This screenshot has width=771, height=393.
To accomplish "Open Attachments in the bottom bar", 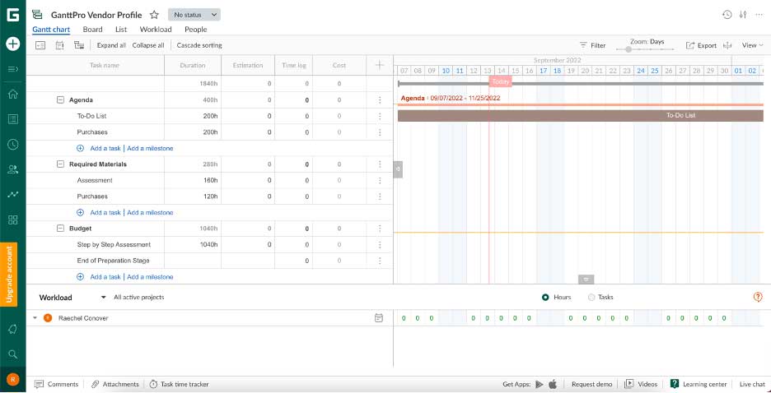I will (115, 384).
